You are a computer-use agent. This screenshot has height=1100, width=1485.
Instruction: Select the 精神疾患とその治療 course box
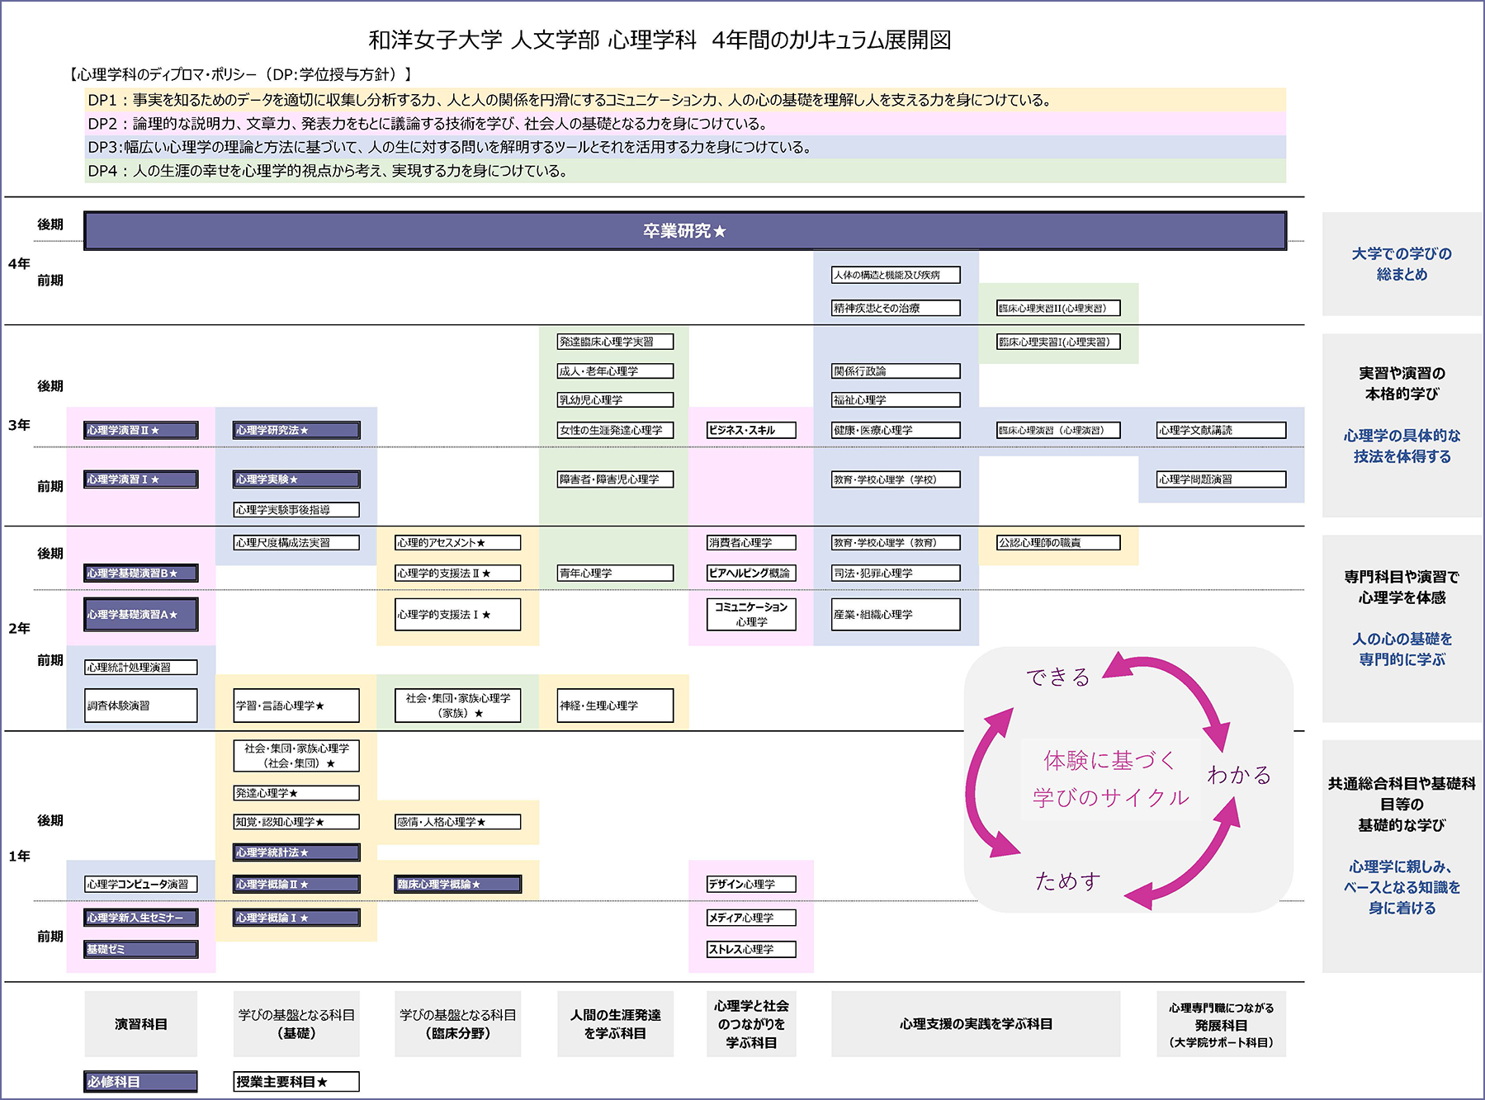point(896,308)
